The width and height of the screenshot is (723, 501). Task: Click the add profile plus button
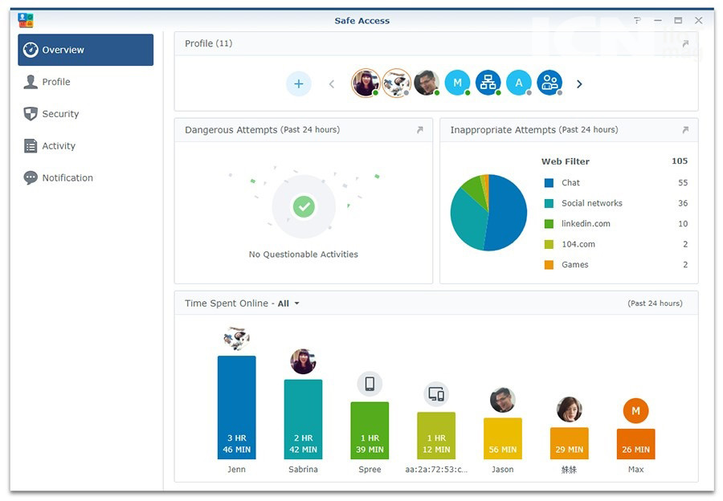[x=298, y=83]
